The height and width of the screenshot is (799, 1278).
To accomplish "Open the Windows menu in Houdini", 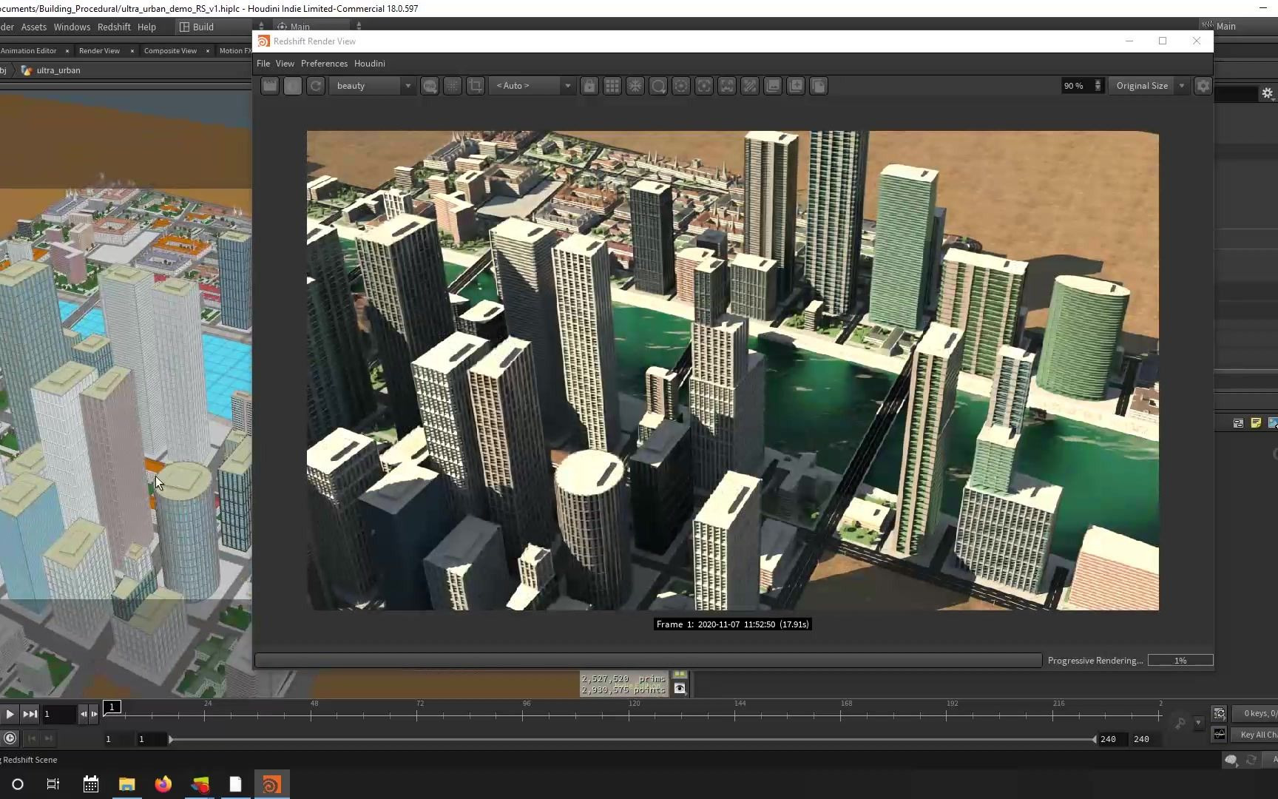I will point(72,27).
